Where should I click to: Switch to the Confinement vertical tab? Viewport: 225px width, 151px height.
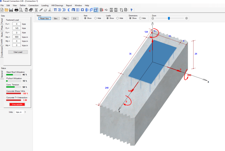click(x=2, y=52)
